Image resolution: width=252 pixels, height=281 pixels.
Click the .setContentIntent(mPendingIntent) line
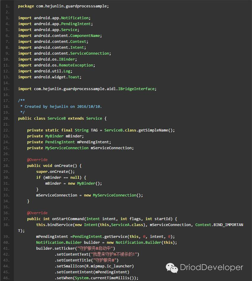92,272
